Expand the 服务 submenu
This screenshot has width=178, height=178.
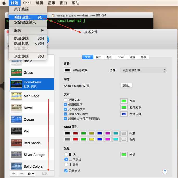[28, 30]
